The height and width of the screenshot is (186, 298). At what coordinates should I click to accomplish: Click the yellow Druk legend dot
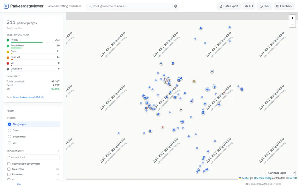pyautogui.click(x=8, y=52)
